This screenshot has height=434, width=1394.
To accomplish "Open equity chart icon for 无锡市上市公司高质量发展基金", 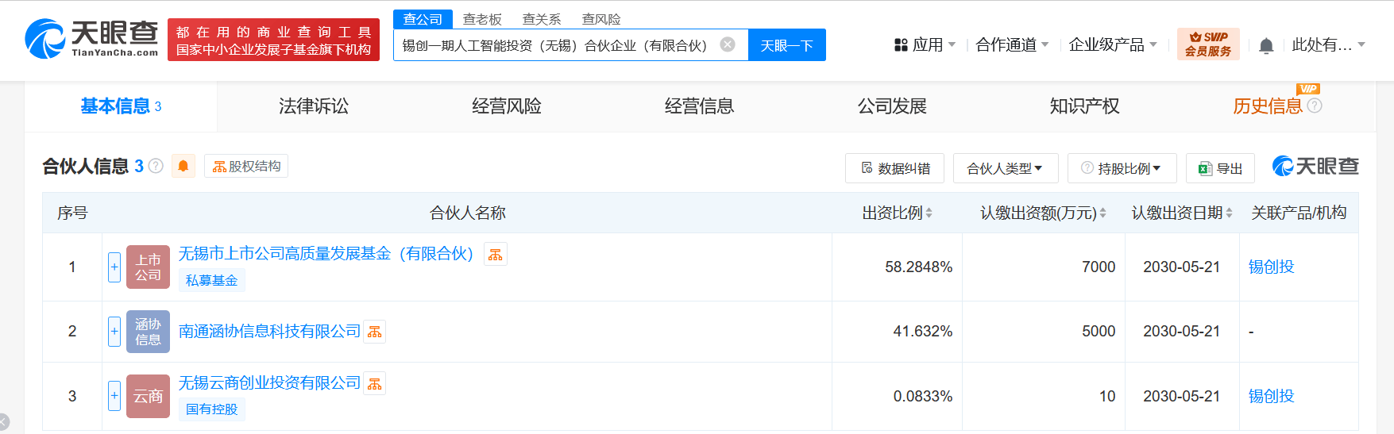I will tap(496, 254).
